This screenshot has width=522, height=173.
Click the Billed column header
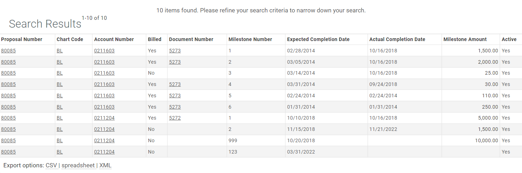(155, 39)
